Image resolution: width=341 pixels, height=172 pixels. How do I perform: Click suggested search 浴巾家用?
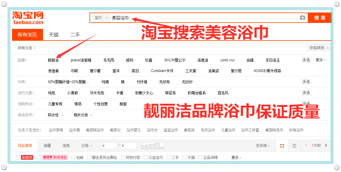pos(56,130)
